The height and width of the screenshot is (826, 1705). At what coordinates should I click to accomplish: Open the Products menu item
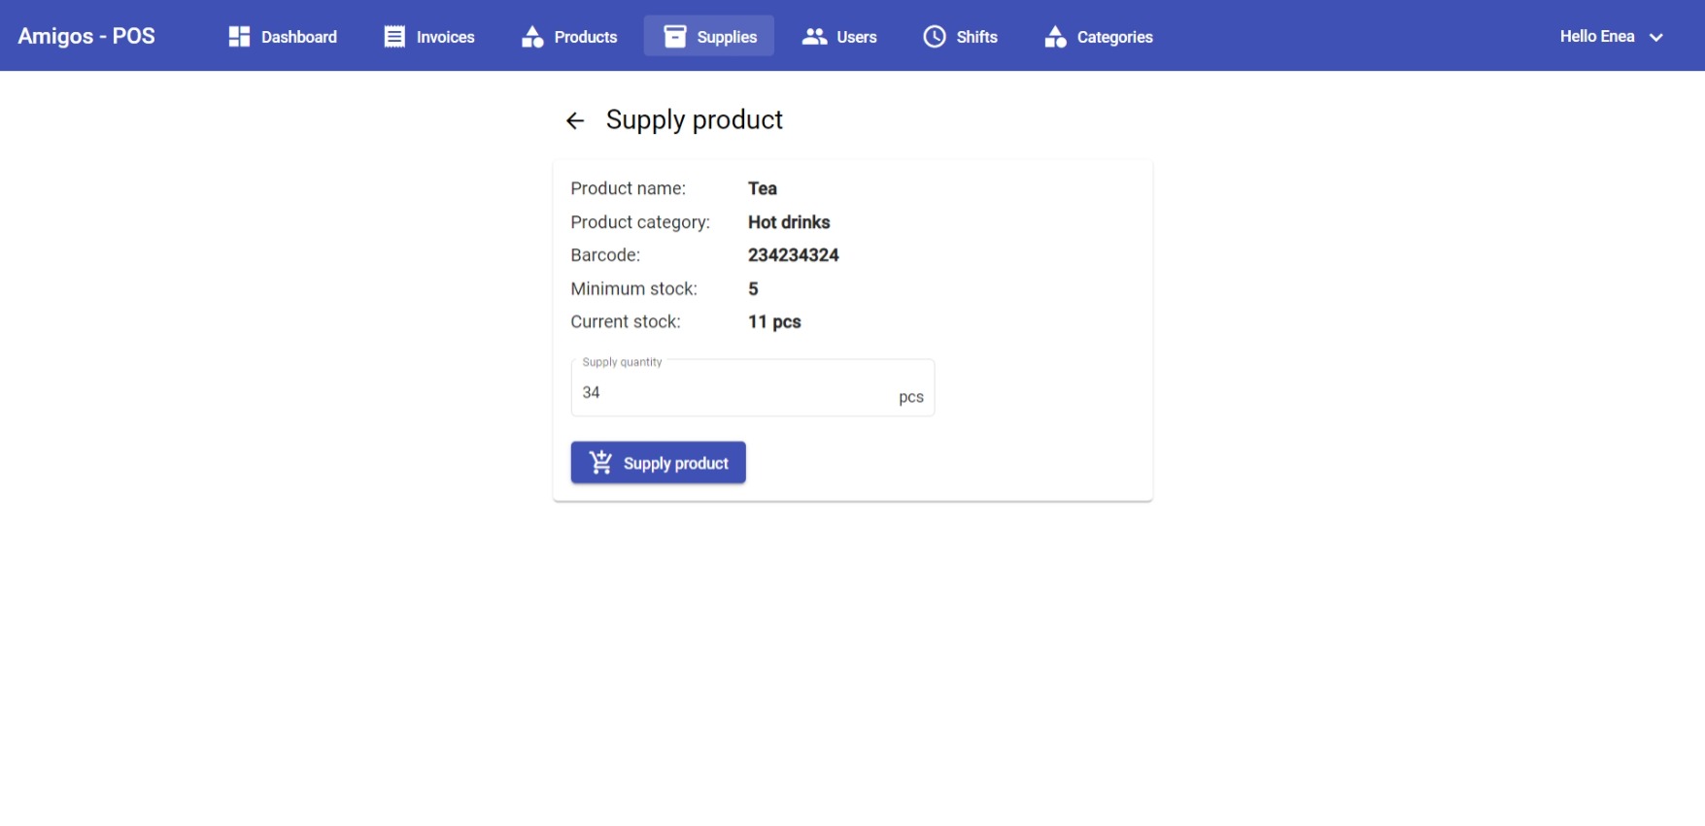click(x=569, y=36)
